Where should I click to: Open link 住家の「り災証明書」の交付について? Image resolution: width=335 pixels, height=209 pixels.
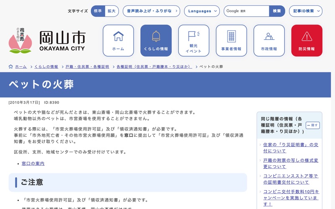click(291, 148)
